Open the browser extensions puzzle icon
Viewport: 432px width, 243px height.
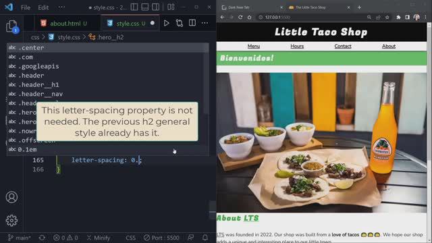[398, 18]
